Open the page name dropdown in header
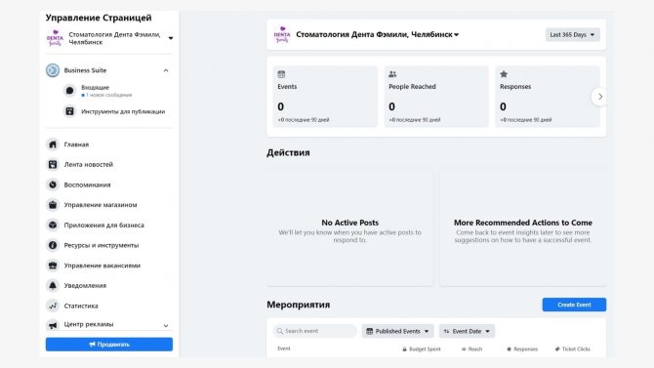Viewport: 654px width, 368px height. tap(456, 34)
